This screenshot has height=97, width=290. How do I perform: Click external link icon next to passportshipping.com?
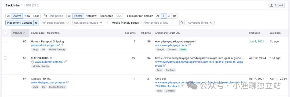coord(62,45)
